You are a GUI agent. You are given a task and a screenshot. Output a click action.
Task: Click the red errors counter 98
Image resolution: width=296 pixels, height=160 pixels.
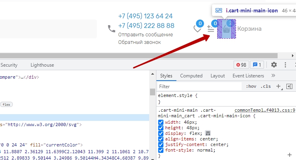point(241,65)
